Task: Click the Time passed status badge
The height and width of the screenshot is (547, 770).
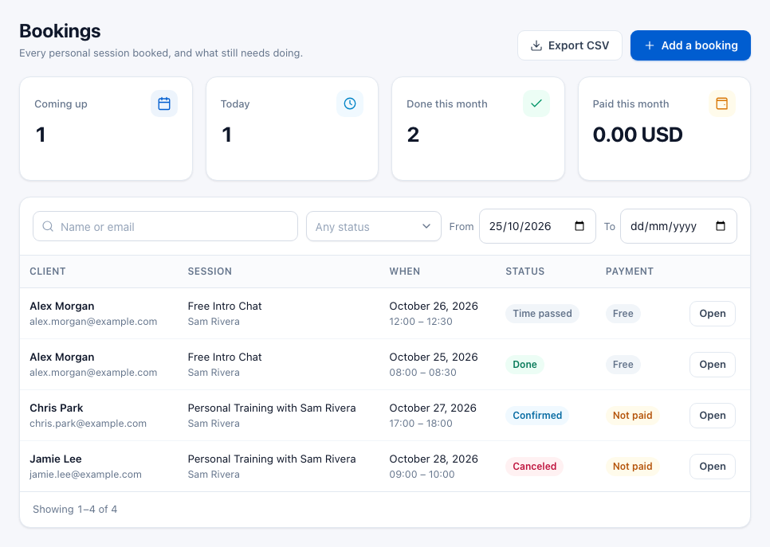Action: click(542, 314)
